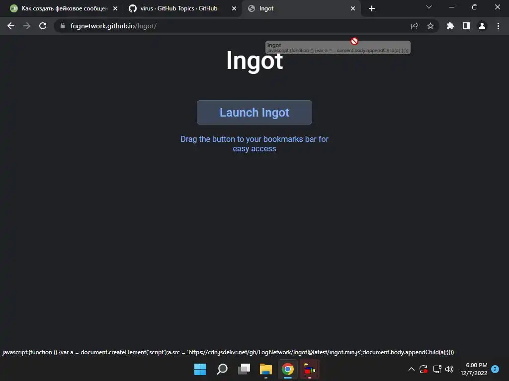Screen dimensions: 509x381
Task: Open the Chrome three-dot menu
Action: [x=498, y=26]
